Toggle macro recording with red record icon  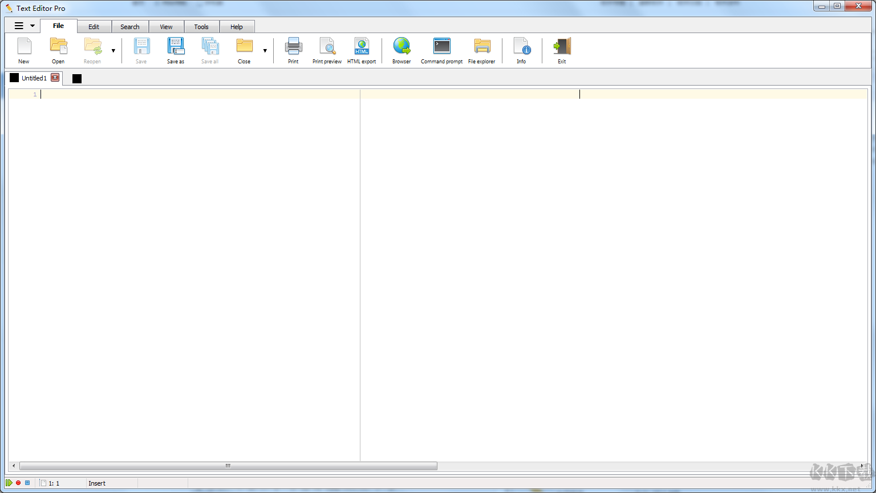click(x=18, y=483)
